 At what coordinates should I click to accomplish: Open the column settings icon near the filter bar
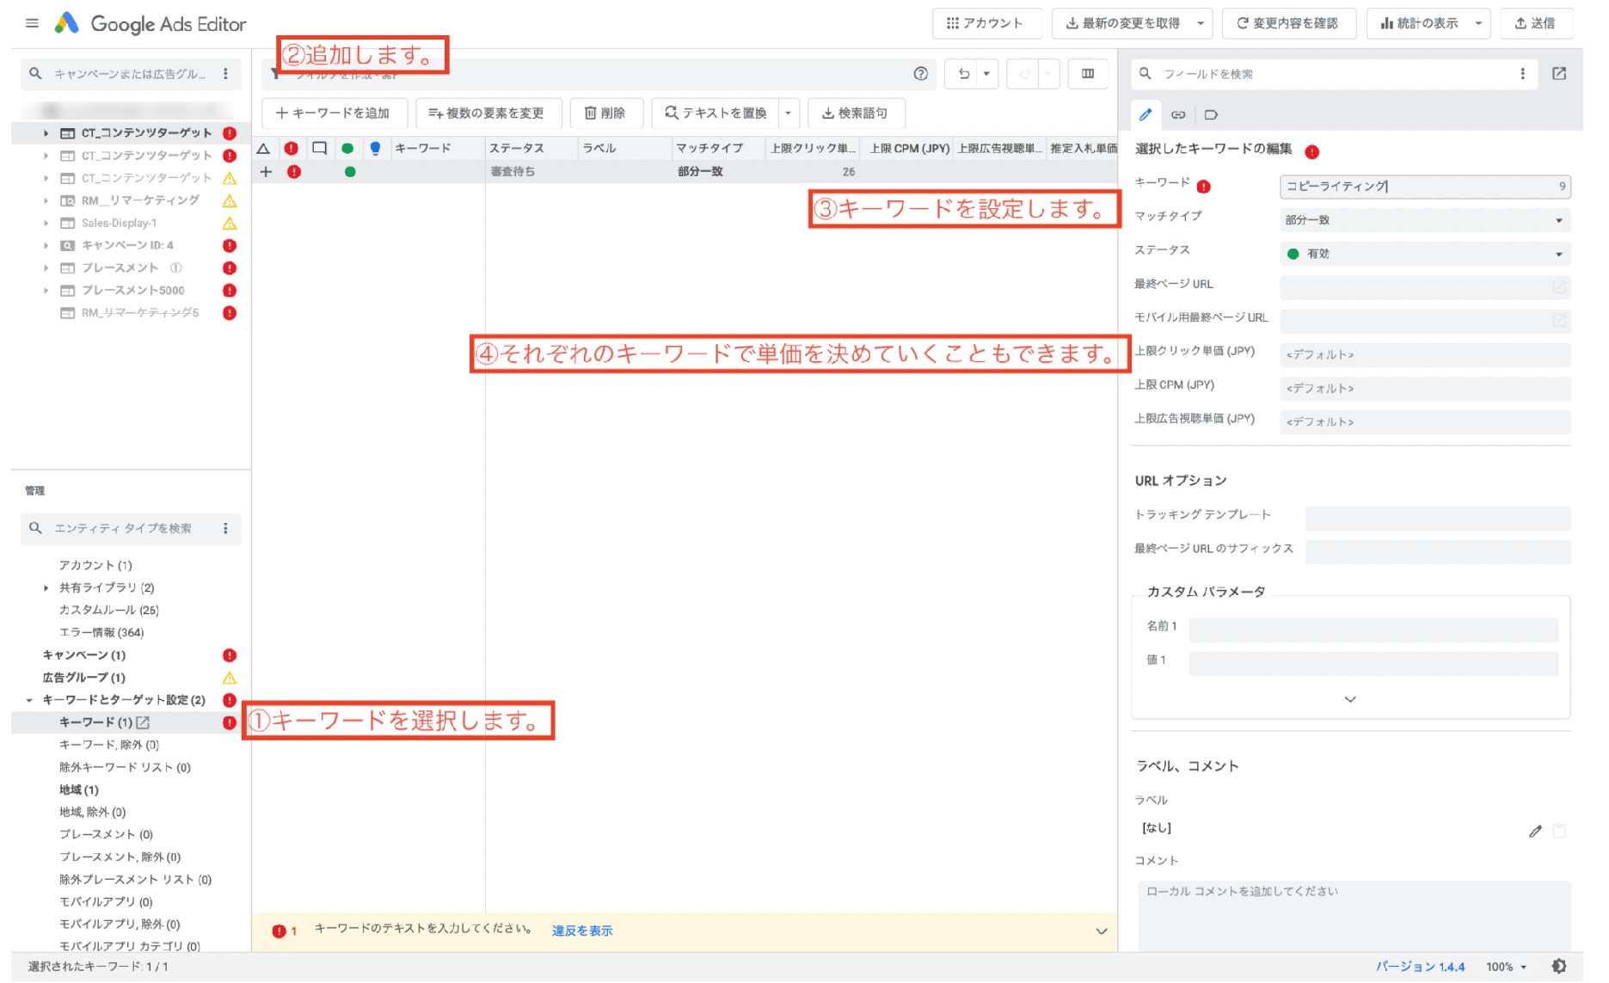(1088, 74)
